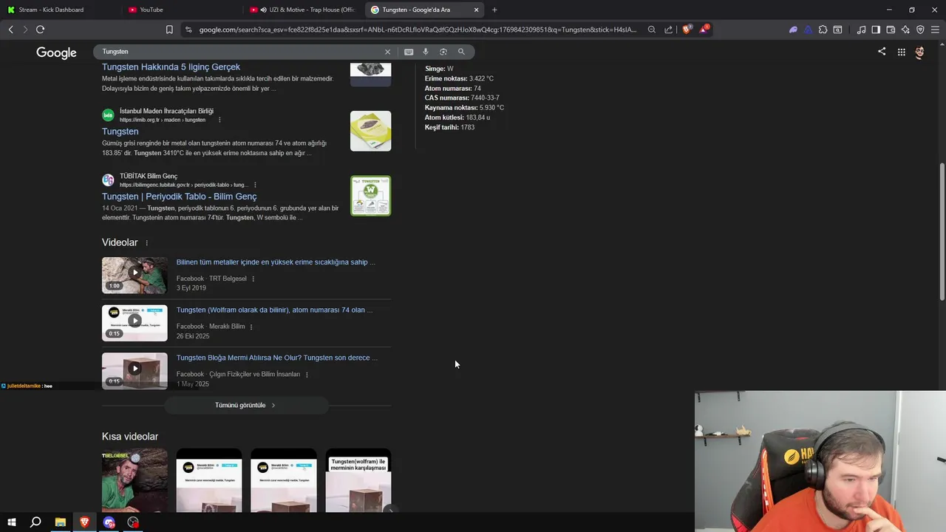Open 'Tungsten (Wolfram olarak da bilinir)' video link
The image size is (946, 532).
pos(274,310)
